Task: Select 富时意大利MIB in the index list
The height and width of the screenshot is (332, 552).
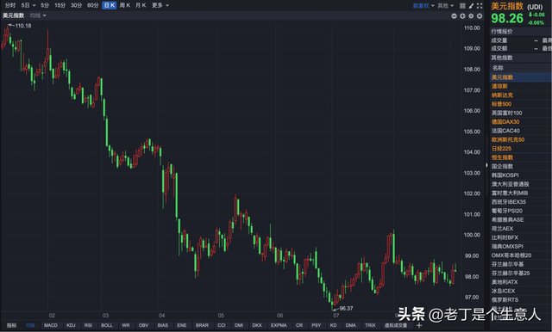Action: point(521,193)
